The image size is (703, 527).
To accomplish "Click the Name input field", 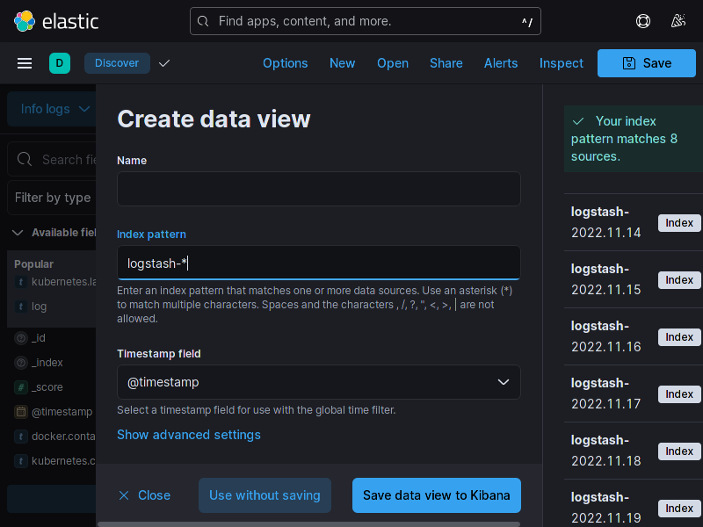I will click(x=318, y=188).
